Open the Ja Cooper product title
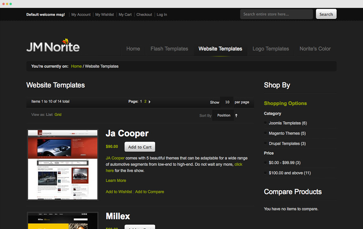Screen dimensions: 363x229 pos(127,133)
